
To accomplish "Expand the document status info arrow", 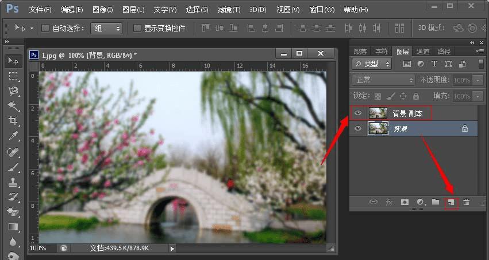I will tap(172, 248).
